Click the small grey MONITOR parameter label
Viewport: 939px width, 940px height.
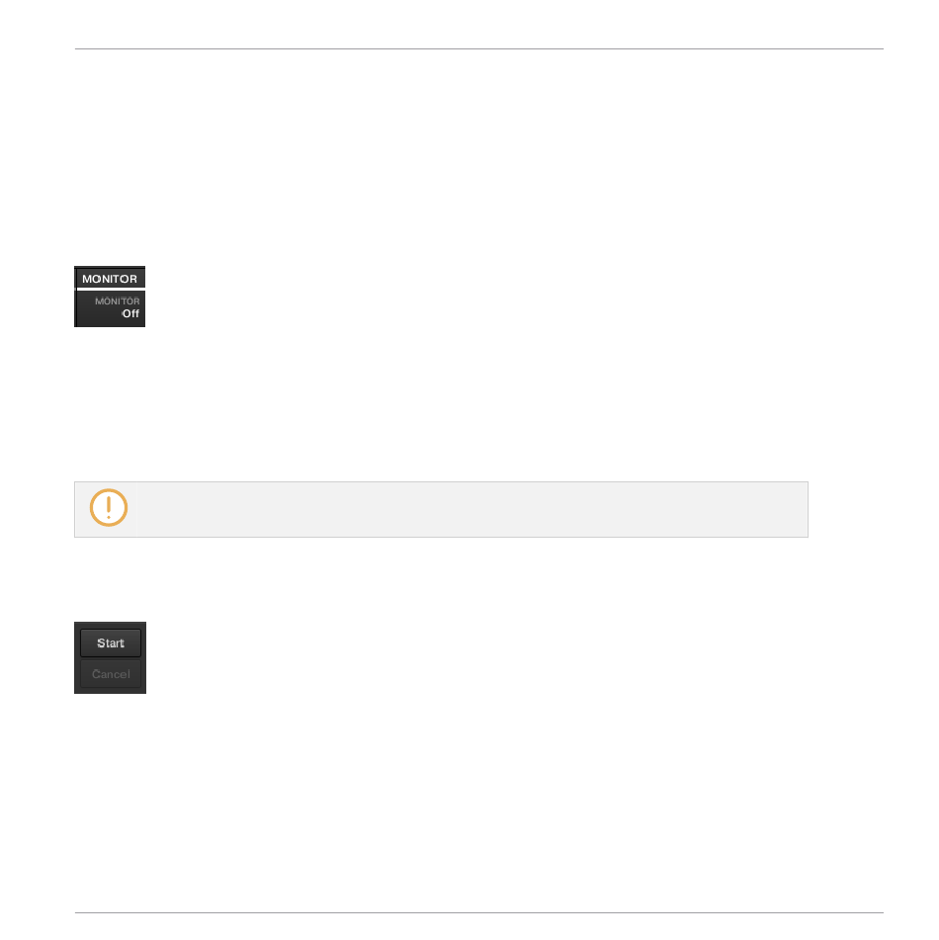pyautogui.click(x=117, y=300)
